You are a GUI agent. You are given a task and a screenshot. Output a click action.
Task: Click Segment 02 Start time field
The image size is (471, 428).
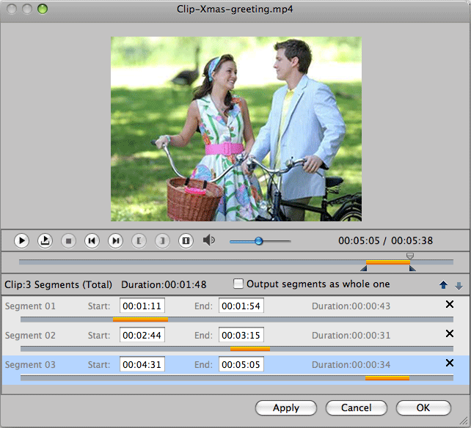[x=142, y=335]
